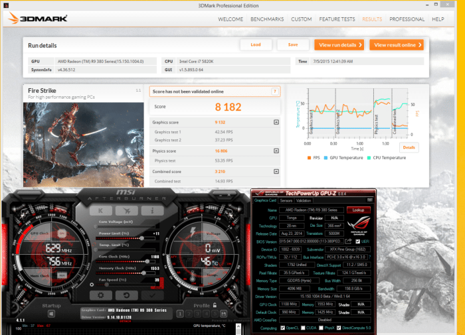The width and height of the screenshot is (465, 335).
Task: Toggle the UEFI checkbox in GPU-Z
Action: pyautogui.click(x=357, y=241)
